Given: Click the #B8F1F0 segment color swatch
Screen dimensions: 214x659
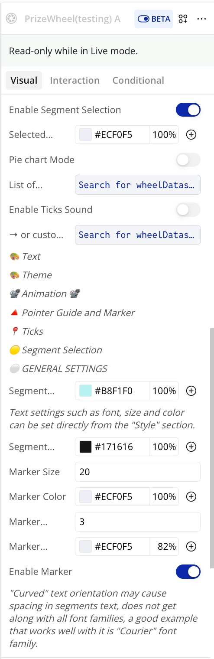Looking at the screenshot, I should pos(85,391).
